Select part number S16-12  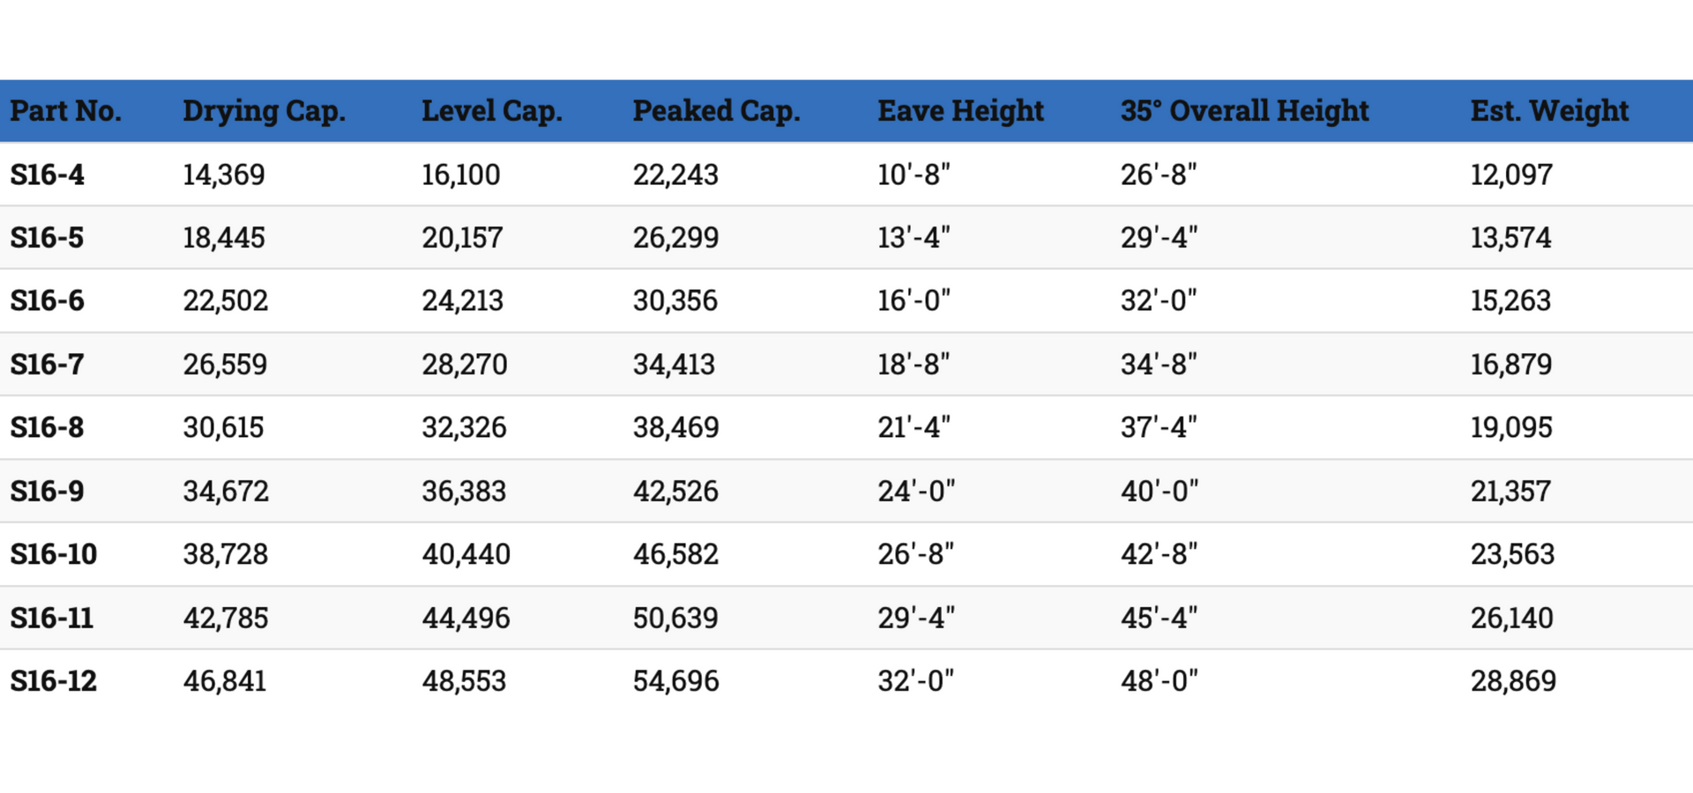pos(54,681)
